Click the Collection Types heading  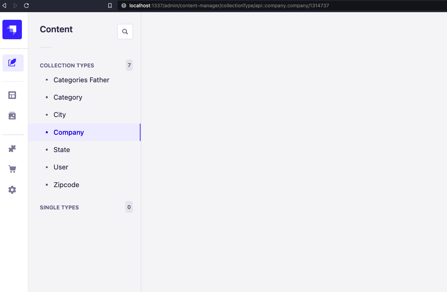point(67,65)
